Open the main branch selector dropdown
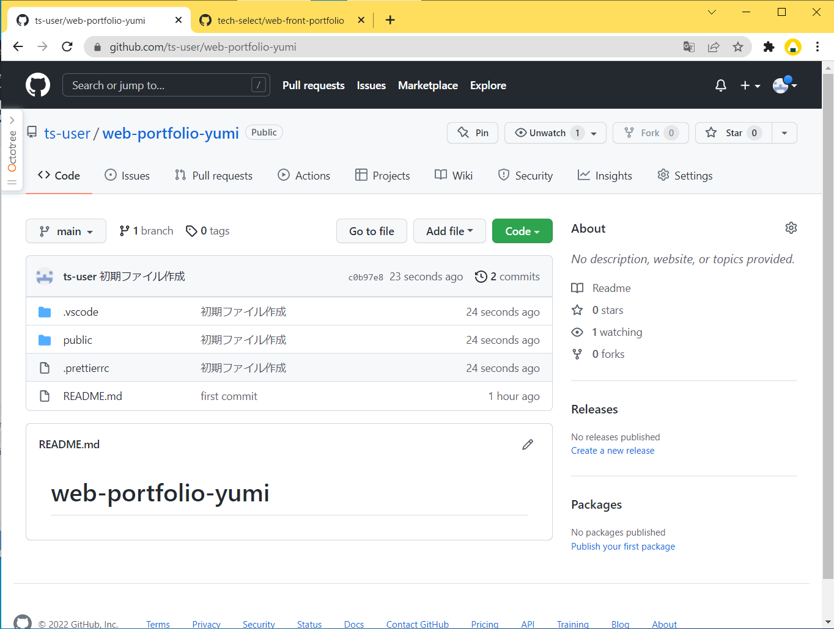 pos(66,231)
